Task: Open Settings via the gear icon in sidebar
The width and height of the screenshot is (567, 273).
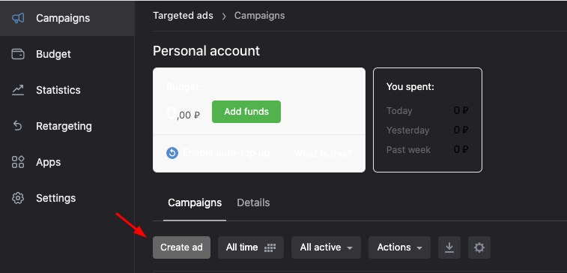Action: [x=18, y=198]
